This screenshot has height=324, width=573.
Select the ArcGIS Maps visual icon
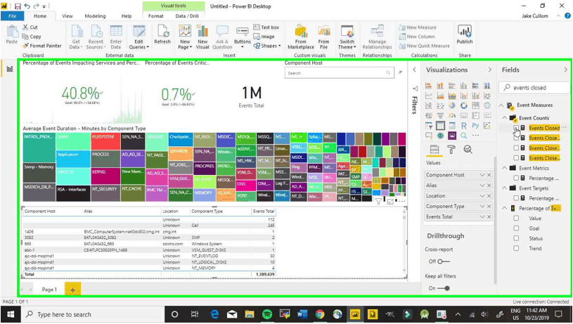440,136
